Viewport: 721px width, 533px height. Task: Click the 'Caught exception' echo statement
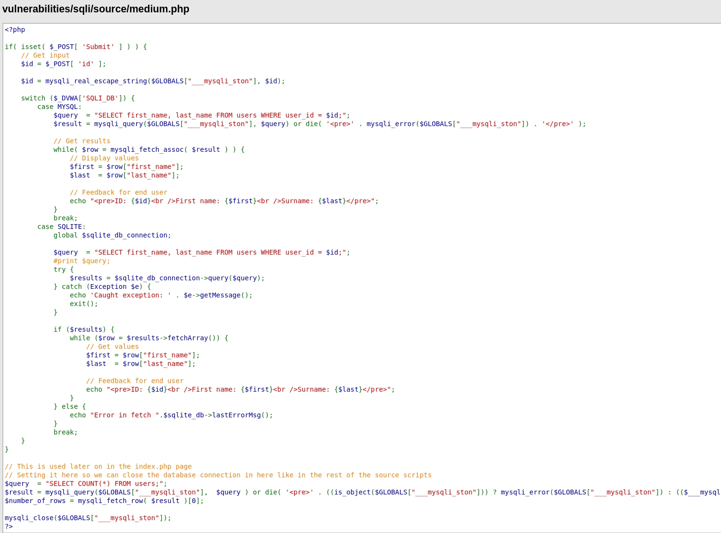161,295
